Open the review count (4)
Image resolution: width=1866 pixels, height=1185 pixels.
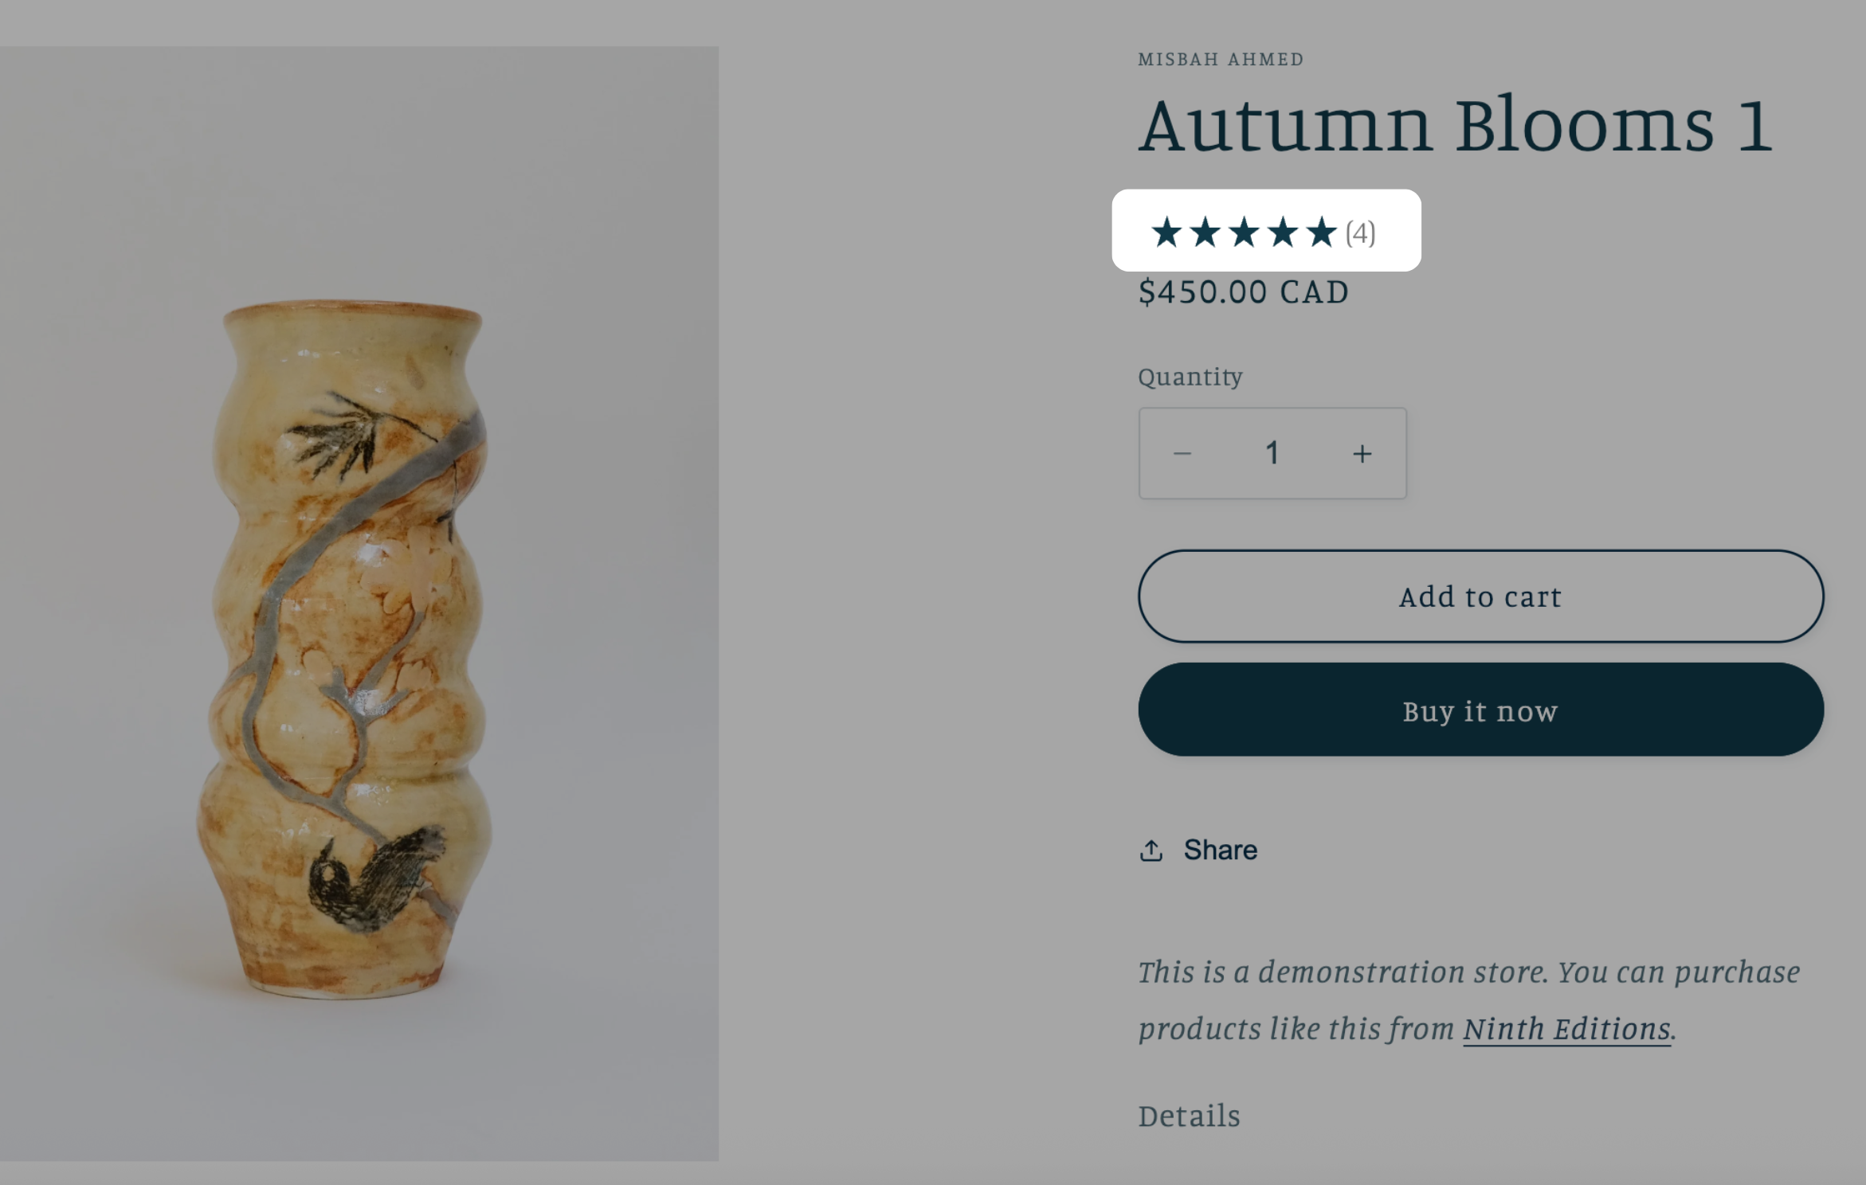1361,233
